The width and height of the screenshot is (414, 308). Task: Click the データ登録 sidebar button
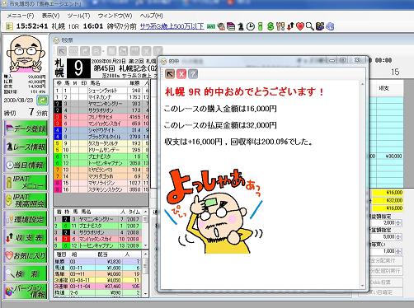tap(26, 128)
